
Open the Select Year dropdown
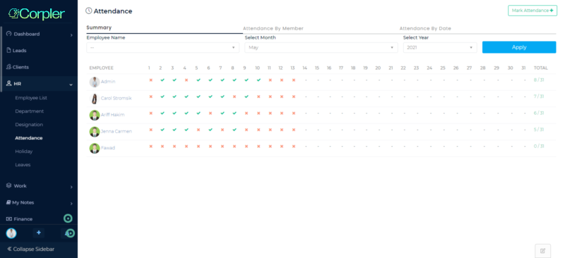coord(440,47)
